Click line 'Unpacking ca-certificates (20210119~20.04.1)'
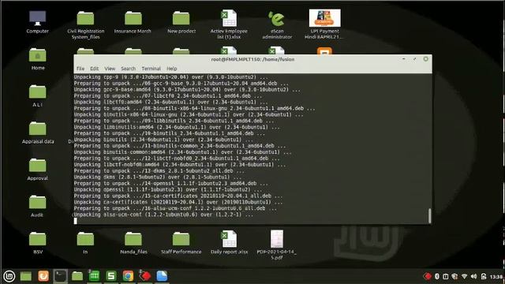This screenshot has width=505, height=284. [x=178, y=202]
